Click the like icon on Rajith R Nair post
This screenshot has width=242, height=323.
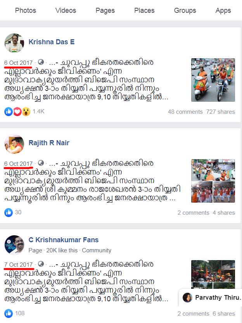(9, 212)
